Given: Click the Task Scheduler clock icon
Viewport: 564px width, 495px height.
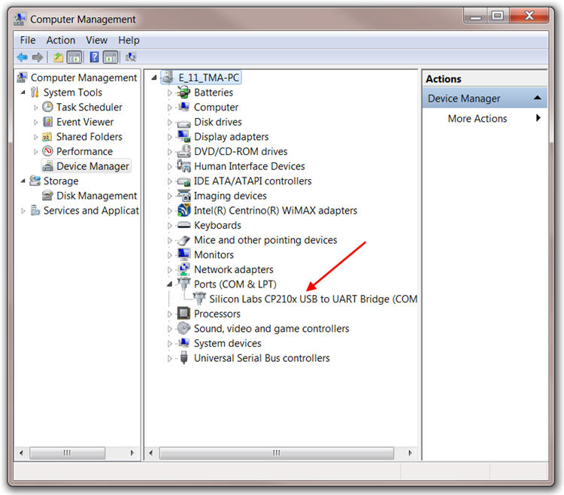Looking at the screenshot, I should pyautogui.click(x=47, y=107).
